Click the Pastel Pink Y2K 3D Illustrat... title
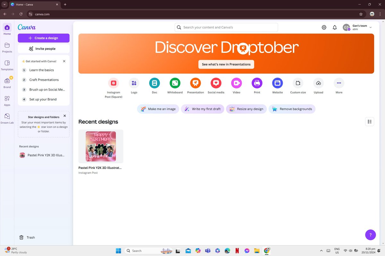Viewport: 385px width, 256px height. (100, 168)
